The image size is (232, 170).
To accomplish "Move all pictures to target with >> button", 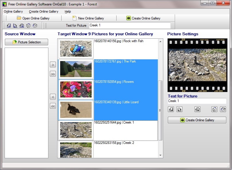I will coord(53,74).
